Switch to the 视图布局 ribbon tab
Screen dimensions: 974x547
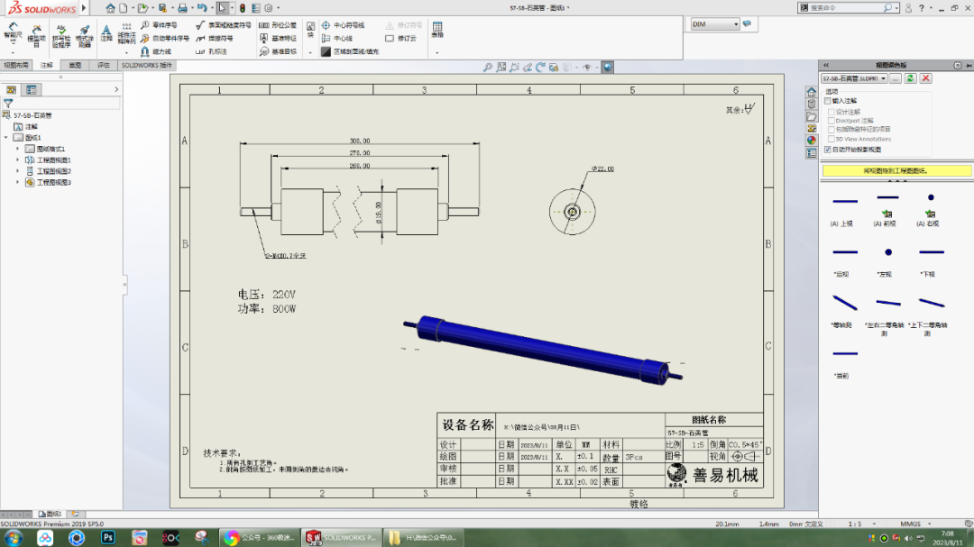pos(14,64)
